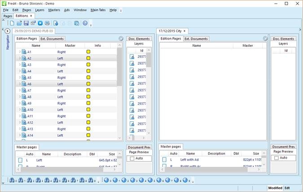The width and height of the screenshot is (303, 192).
Task: Click the globe icon numbered 9
Action: tap(185, 180)
